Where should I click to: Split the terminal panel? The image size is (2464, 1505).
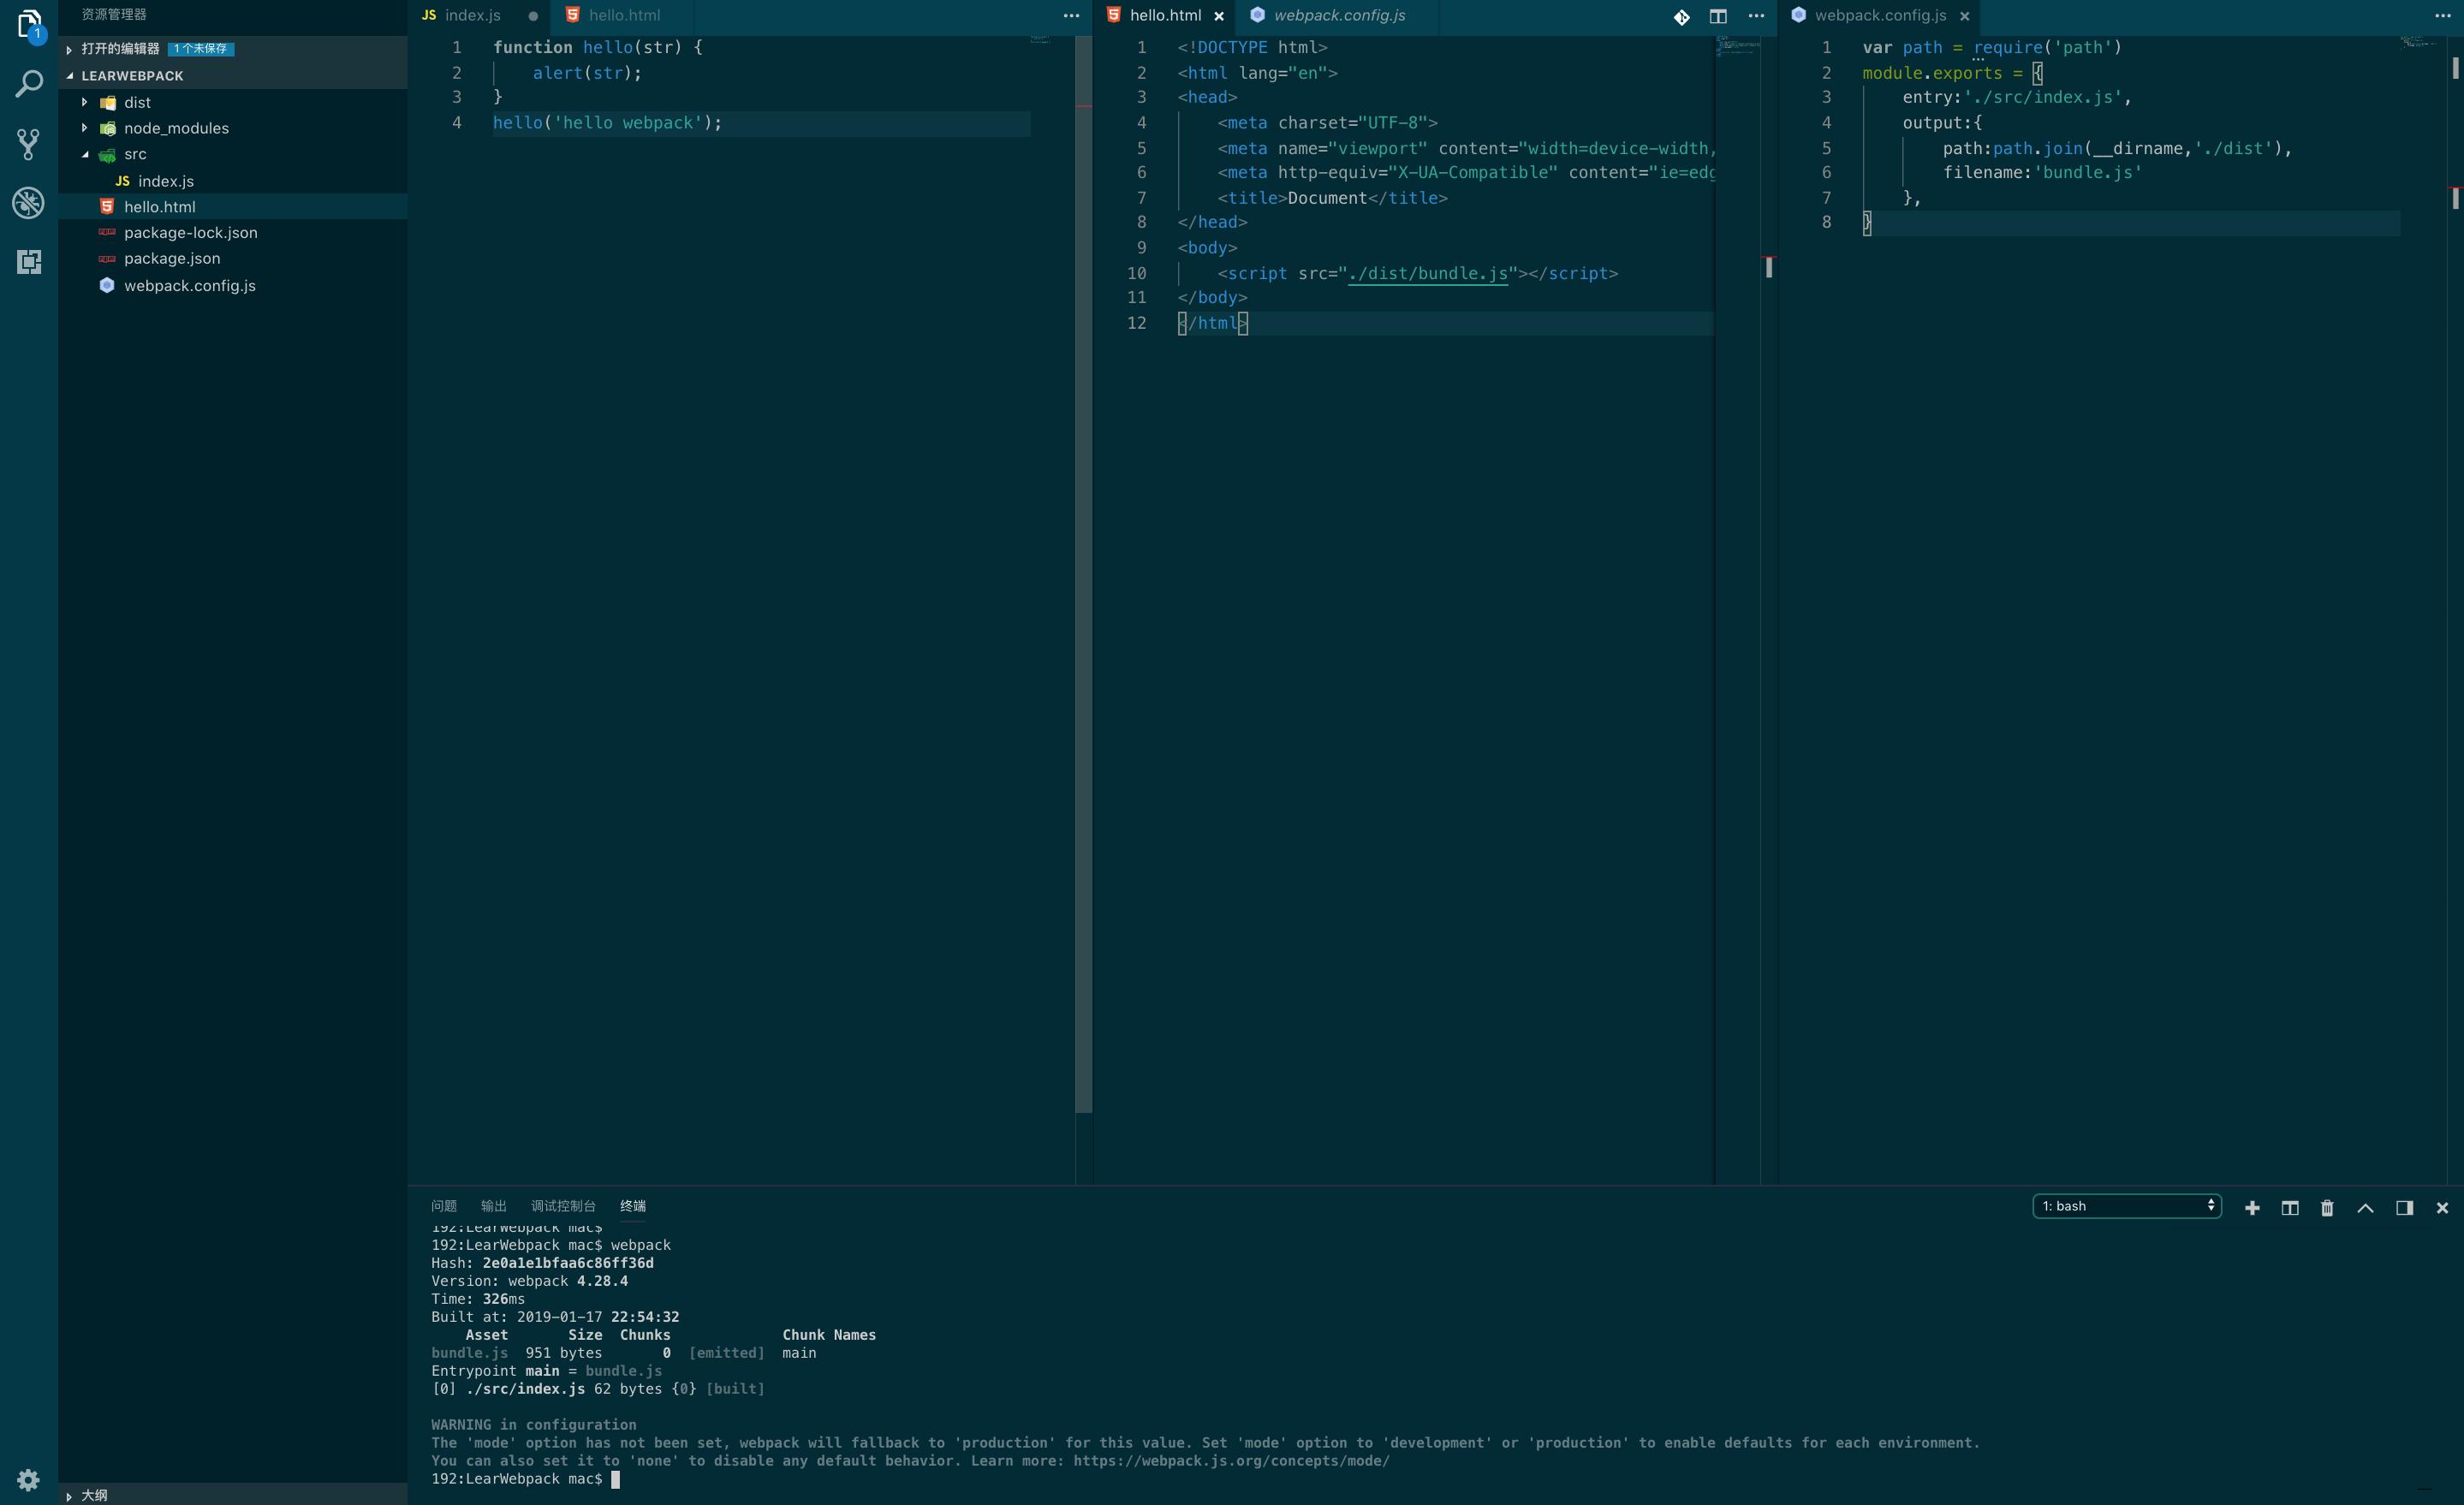click(2290, 1207)
